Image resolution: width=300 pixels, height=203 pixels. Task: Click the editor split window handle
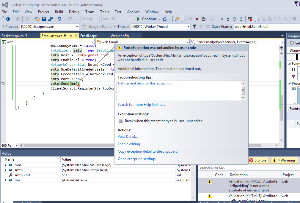282,48
